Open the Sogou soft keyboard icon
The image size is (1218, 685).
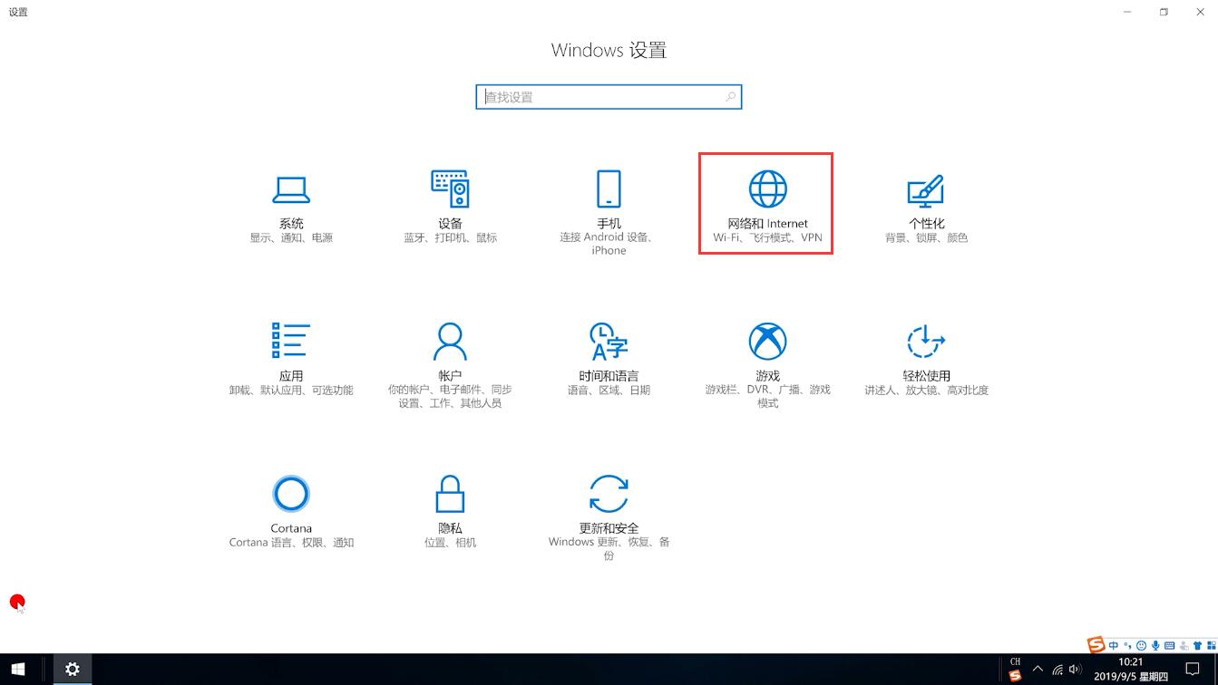(x=1170, y=646)
